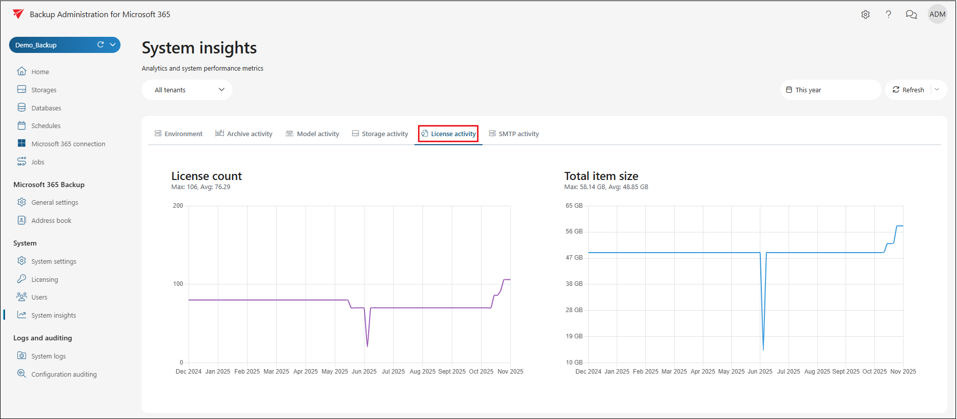Switch to the SMTP activity tab
Screen dimensions: 957x419
[x=514, y=134]
